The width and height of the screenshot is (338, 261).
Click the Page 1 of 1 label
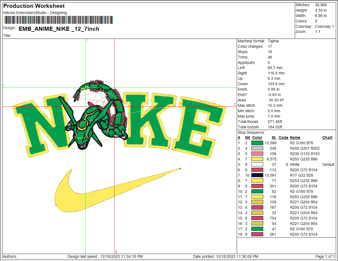[x=325, y=256]
